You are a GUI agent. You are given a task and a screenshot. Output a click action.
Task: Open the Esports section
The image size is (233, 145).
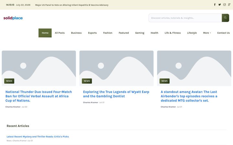pos(92,33)
